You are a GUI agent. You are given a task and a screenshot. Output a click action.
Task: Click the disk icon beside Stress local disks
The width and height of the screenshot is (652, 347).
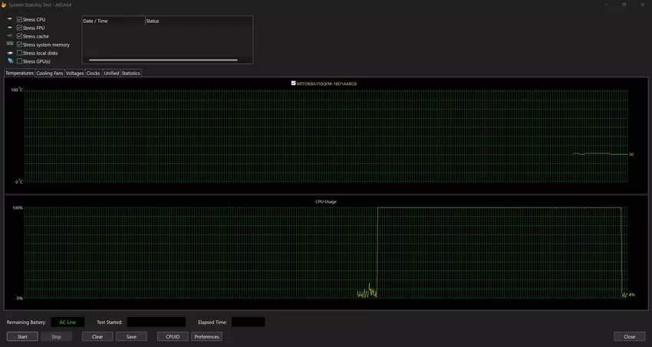click(x=10, y=53)
